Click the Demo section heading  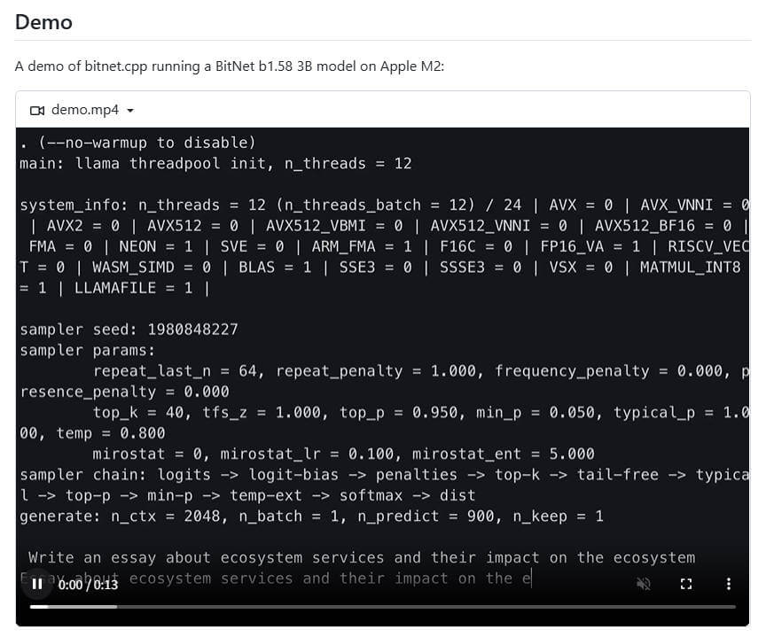click(x=44, y=22)
